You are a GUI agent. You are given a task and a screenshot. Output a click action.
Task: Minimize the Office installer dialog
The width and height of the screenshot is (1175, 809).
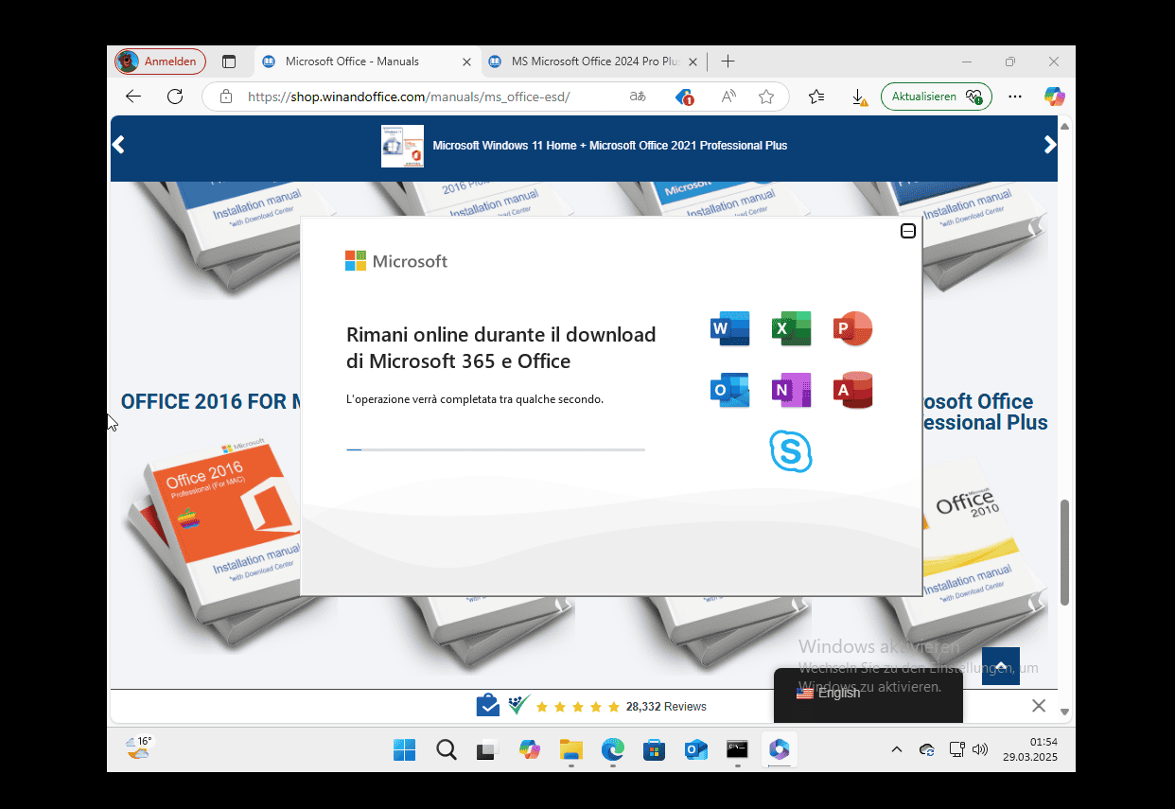(907, 231)
